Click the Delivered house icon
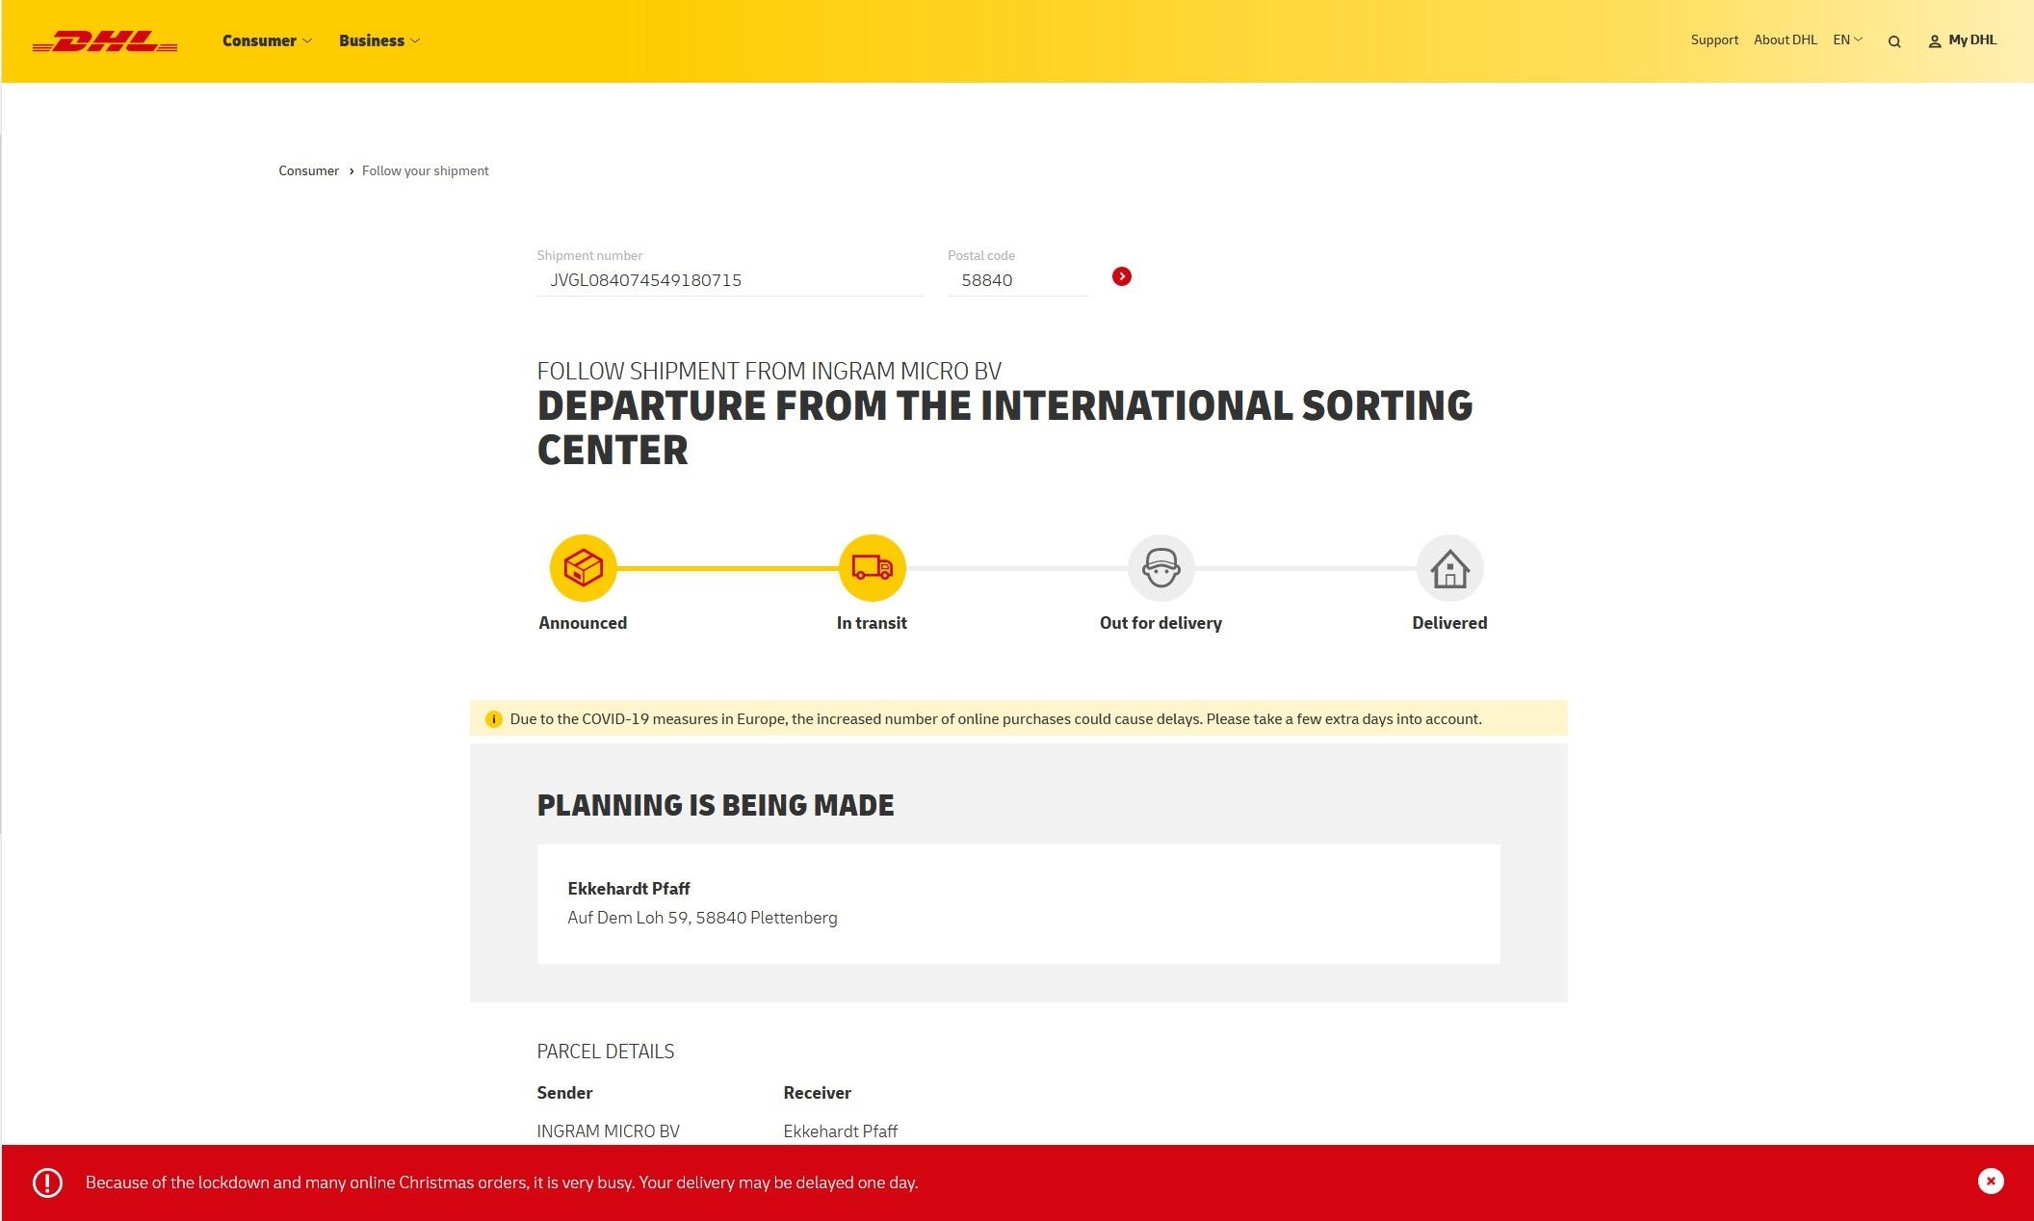 (x=1449, y=568)
